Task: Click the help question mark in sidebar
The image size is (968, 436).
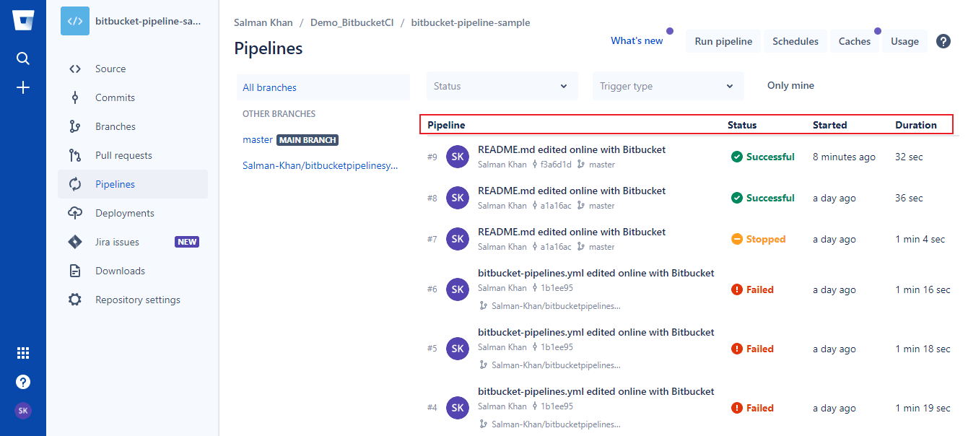Action: coord(23,382)
